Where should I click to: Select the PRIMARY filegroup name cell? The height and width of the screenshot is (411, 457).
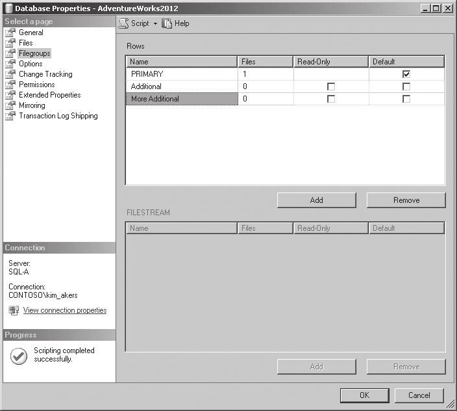182,74
